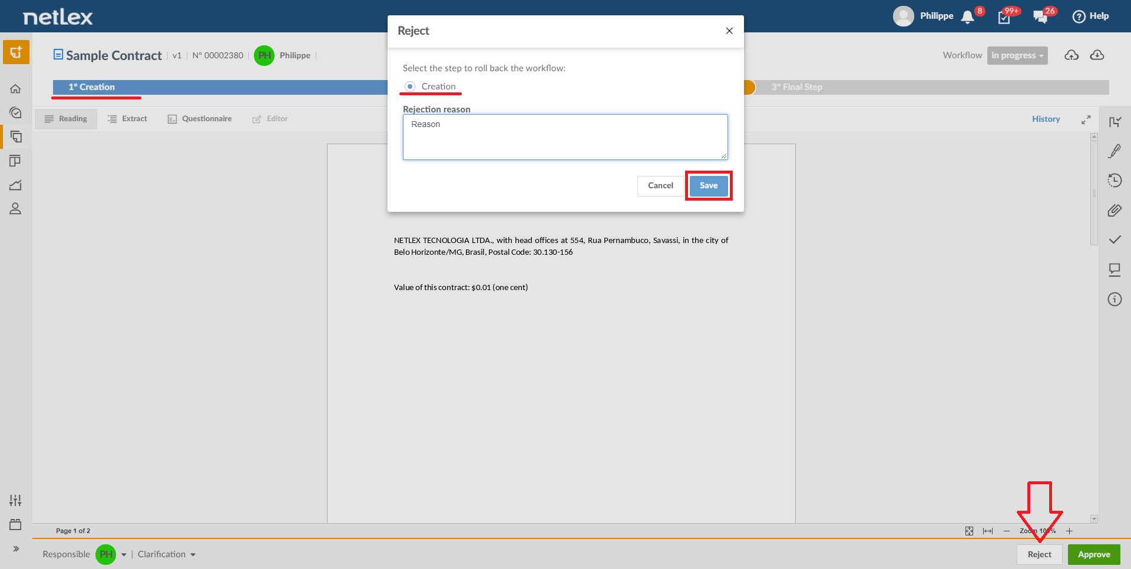1131x569 pixels.
Task: Zoom in with the plus button
Action: coord(1069,531)
